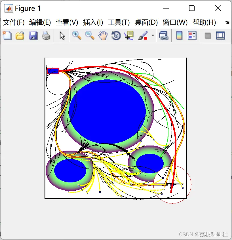The image size is (232, 240).
Task: Close the Figure 1 window
Action: click(x=218, y=8)
